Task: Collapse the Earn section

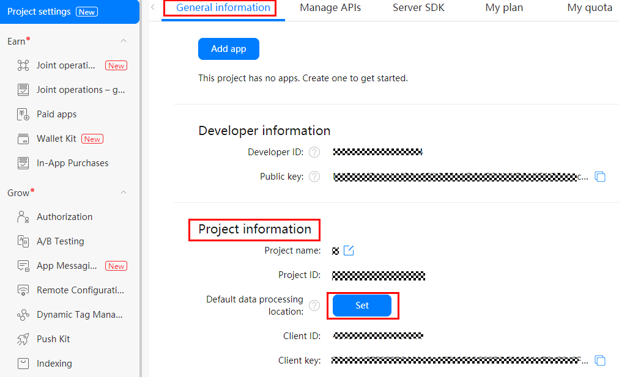Action: point(124,41)
